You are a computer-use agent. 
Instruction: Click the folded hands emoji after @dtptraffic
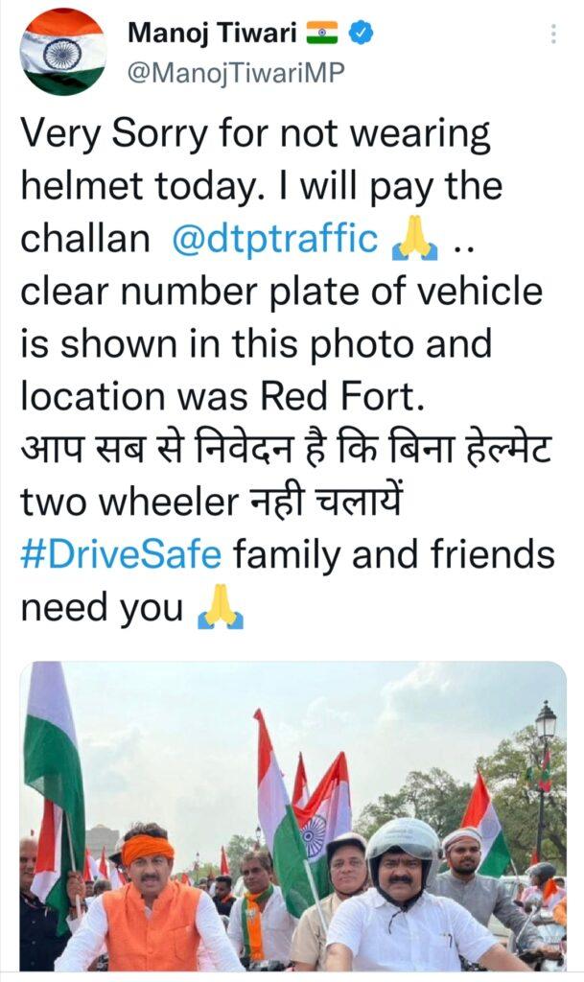414,241
